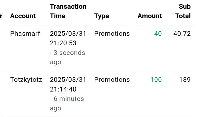
Task: Click the '3 seconds ago' relative time
Action: click(x=67, y=57)
